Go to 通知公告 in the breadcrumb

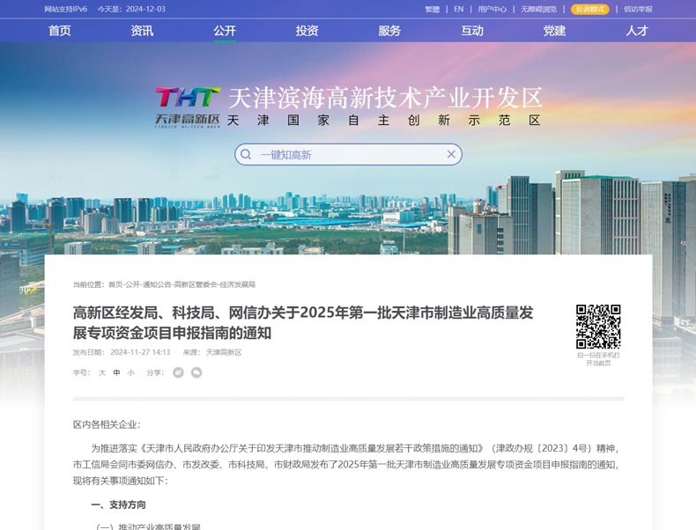157,284
